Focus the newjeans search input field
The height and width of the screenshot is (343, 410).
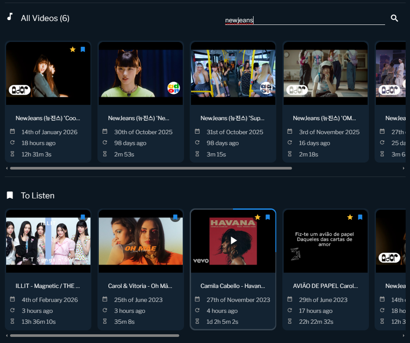pos(305,20)
